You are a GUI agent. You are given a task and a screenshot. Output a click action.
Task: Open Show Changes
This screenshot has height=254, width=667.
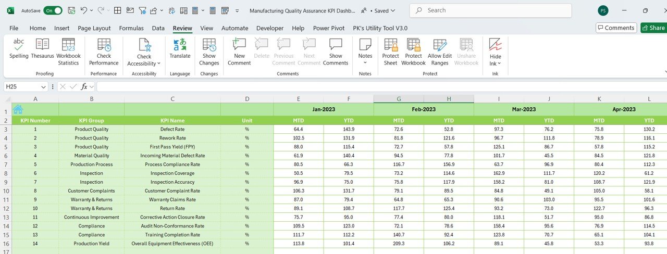point(209,52)
